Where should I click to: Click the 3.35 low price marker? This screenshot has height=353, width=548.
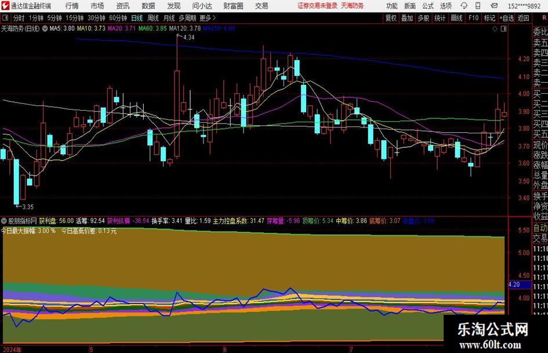[x=28, y=207]
